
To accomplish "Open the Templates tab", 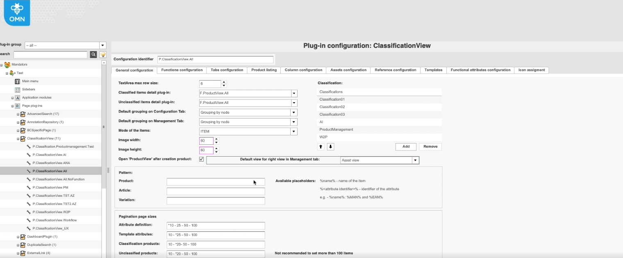I will pos(433,70).
